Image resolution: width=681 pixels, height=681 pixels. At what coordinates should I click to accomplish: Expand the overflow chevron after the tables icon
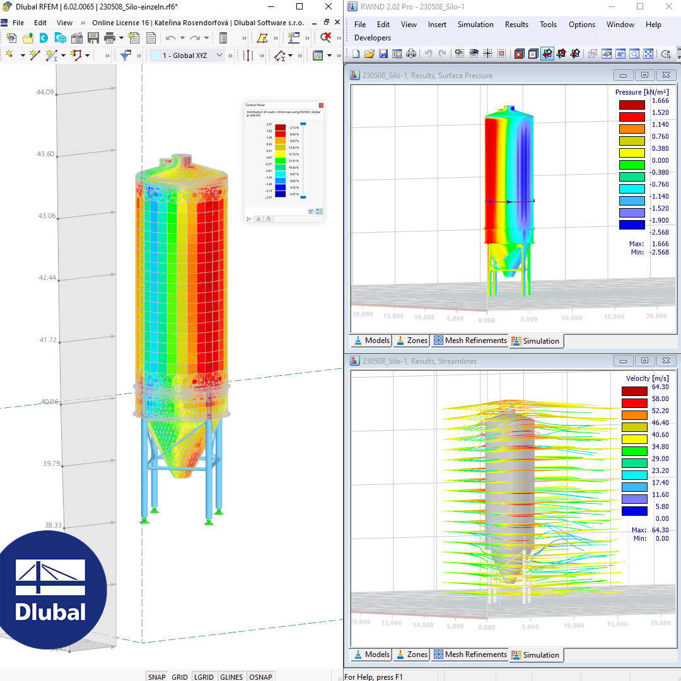coord(244,38)
